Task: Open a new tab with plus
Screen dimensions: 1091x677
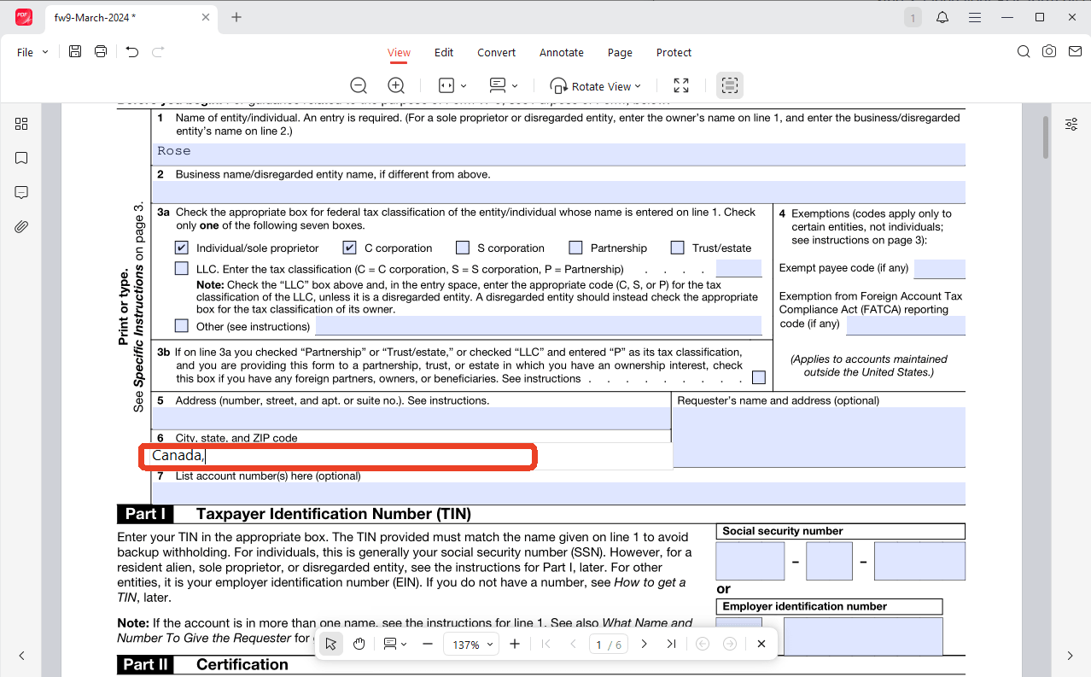Action: [236, 17]
